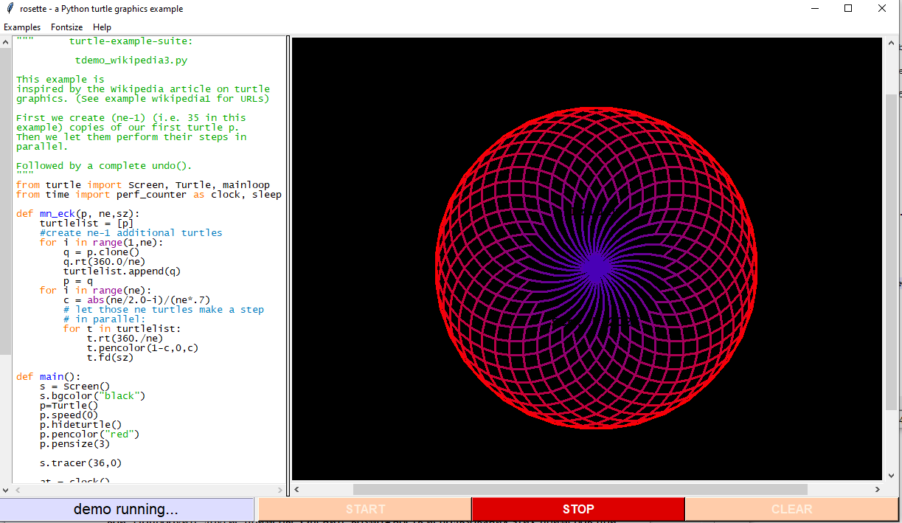Click the feather icon in the title bar

pyautogui.click(x=10, y=9)
